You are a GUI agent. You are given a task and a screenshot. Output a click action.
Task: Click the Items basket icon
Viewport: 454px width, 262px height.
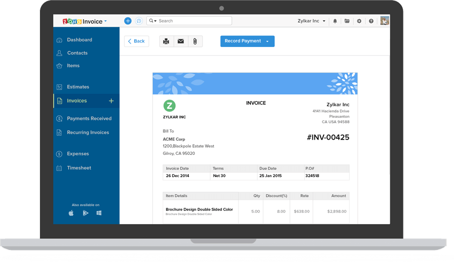pyautogui.click(x=59, y=66)
